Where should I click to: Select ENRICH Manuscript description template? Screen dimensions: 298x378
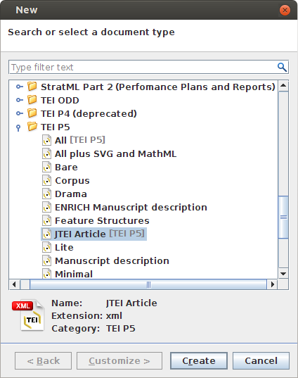[x=131, y=208]
